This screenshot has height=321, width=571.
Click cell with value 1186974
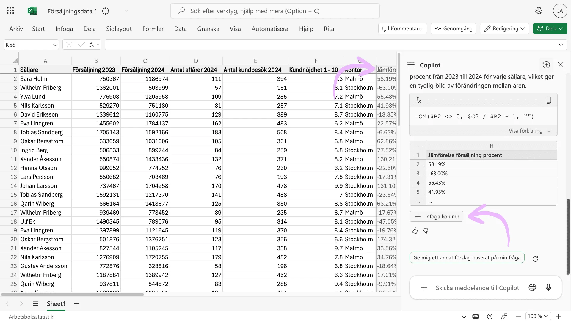(x=145, y=79)
